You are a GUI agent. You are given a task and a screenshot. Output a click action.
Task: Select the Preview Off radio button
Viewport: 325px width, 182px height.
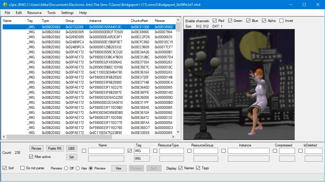point(66,168)
